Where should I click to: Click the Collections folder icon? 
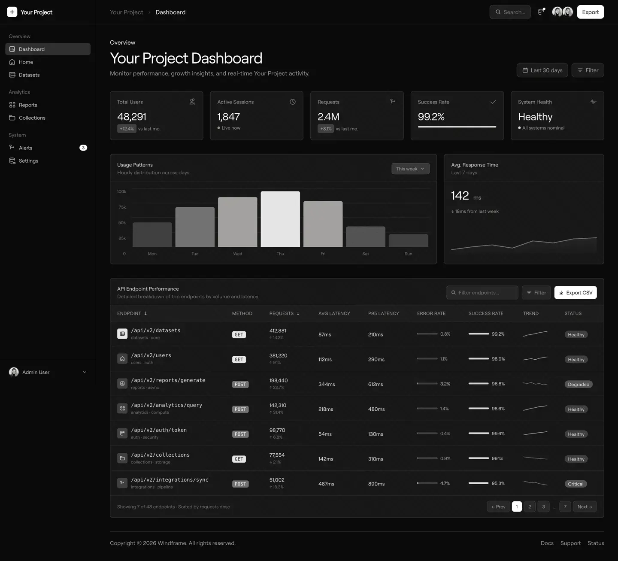[12, 118]
